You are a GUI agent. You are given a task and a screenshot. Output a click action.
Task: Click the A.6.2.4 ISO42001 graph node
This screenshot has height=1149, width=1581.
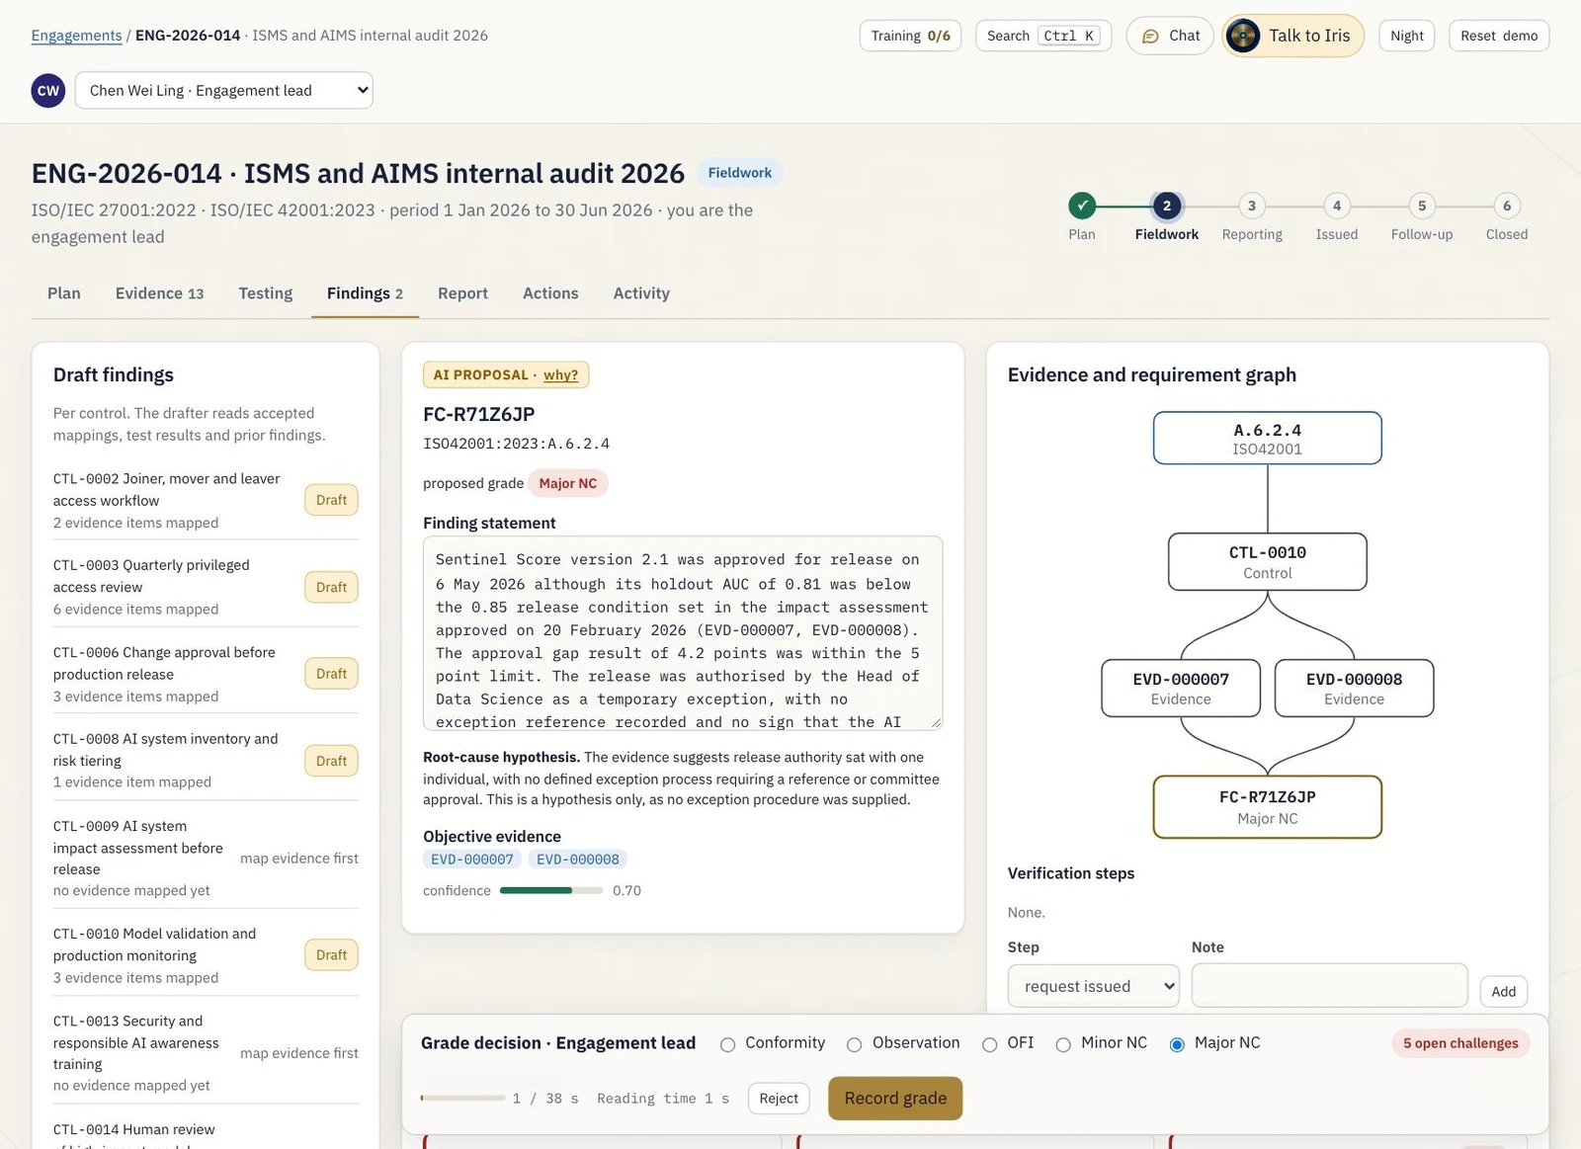tap(1267, 438)
